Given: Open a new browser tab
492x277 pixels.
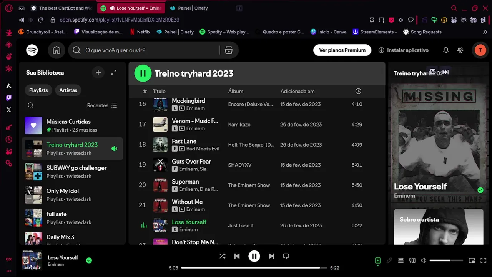Looking at the screenshot, I should tap(239, 8).
